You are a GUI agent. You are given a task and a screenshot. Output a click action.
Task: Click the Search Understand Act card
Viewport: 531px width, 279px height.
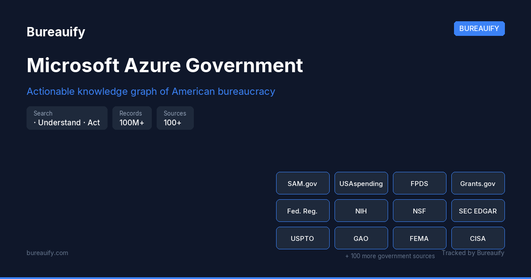pos(67,118)
